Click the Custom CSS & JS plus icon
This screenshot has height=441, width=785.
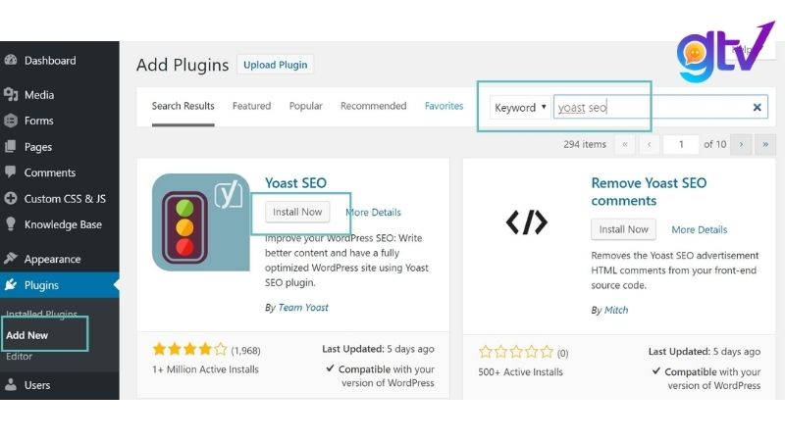pos(11,198)
